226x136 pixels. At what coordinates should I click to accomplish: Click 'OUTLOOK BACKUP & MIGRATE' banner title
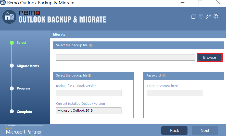(x=62, y=20)
